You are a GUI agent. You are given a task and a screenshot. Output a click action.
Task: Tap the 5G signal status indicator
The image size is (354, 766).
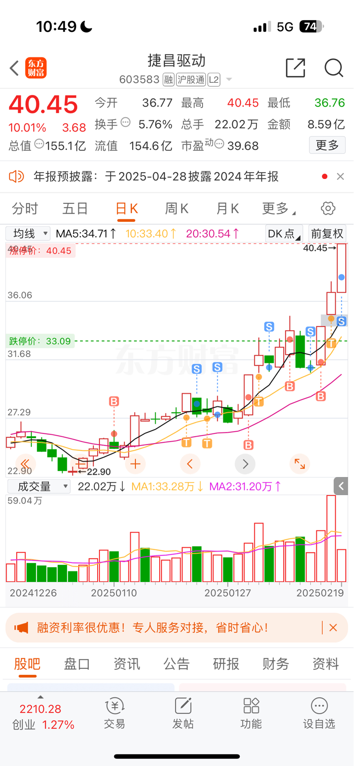285,27
